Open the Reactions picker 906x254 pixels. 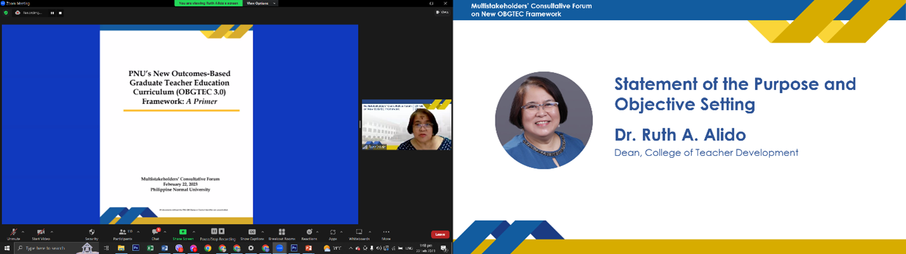pyautogui.click(x=309, y=232)
